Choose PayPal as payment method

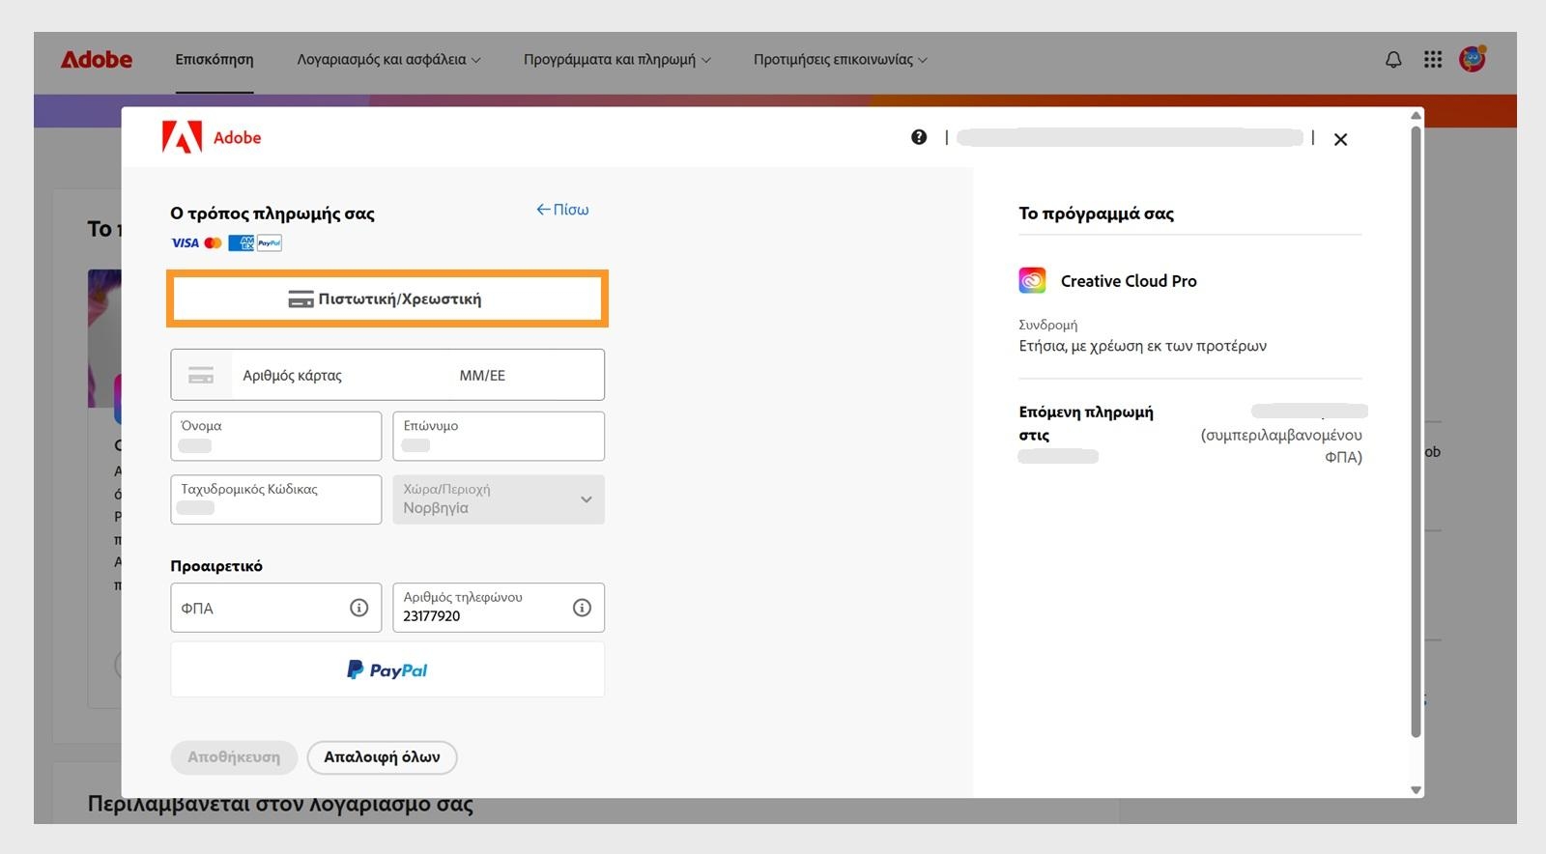point(387,669)
